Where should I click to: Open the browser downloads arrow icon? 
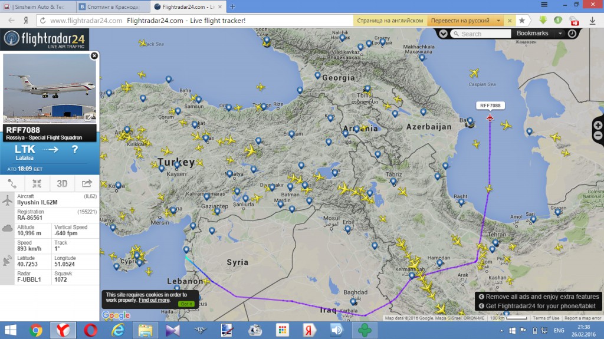(x=592, y=21)
